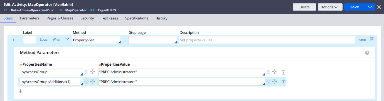Open gear icon beside .pyAccessGroupsAdditional(1) name field

pyautogui.click(x=92, y=81)
